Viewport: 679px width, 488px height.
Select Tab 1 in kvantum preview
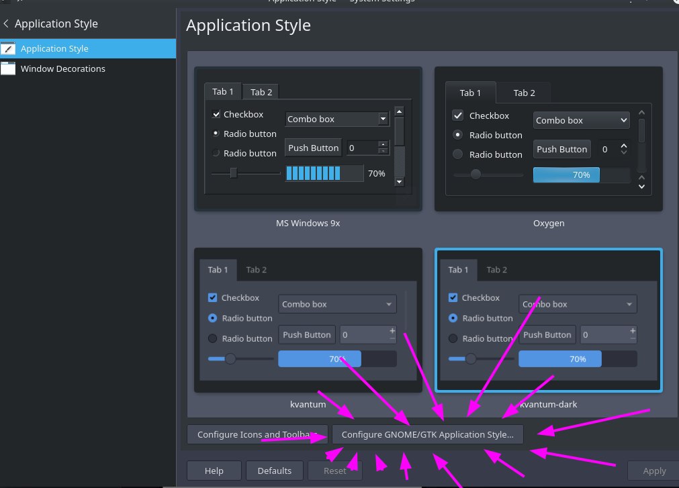pyautogui.click(x=218, y=270)
